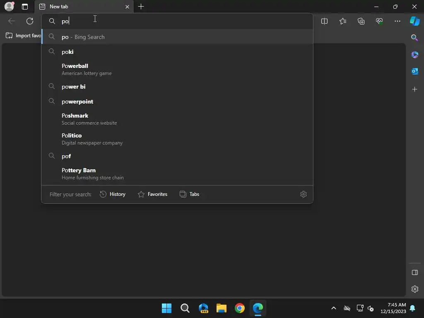Open Microsoft 365 sidebar icon

point(414,55)
